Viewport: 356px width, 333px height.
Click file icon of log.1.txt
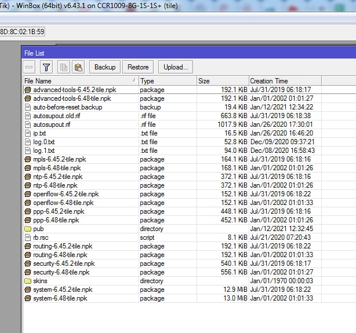[x=28, y=151]
